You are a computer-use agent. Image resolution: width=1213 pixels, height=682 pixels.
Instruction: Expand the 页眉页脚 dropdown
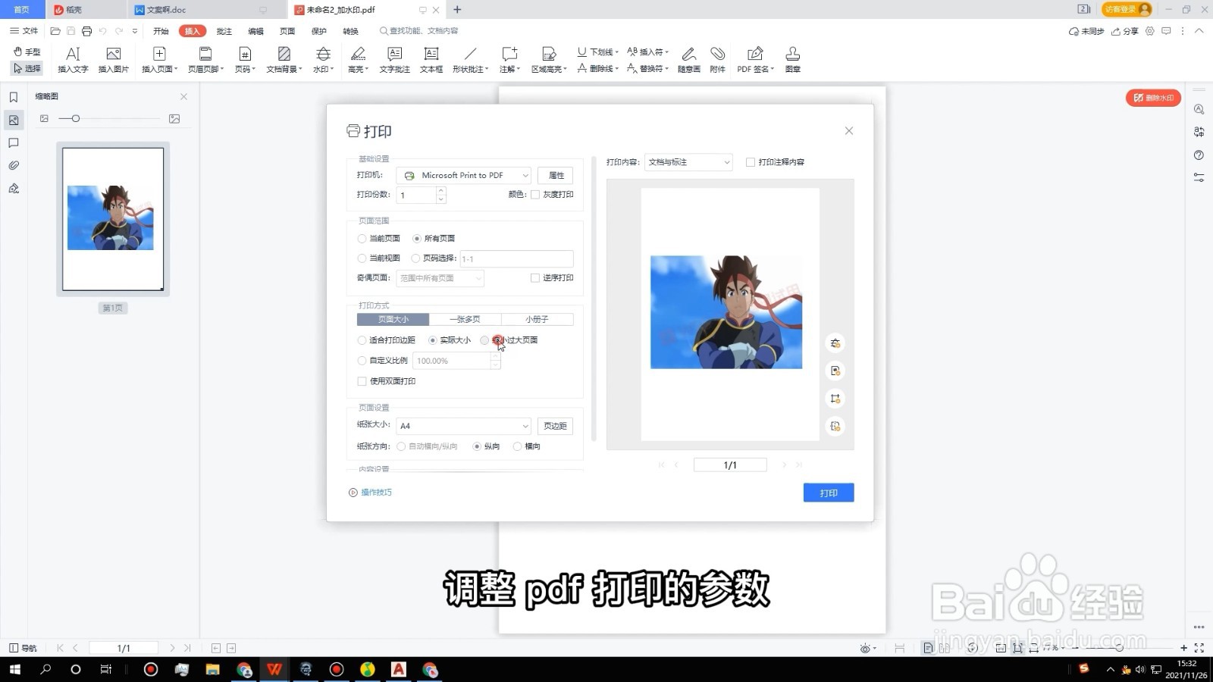point(205,59)
